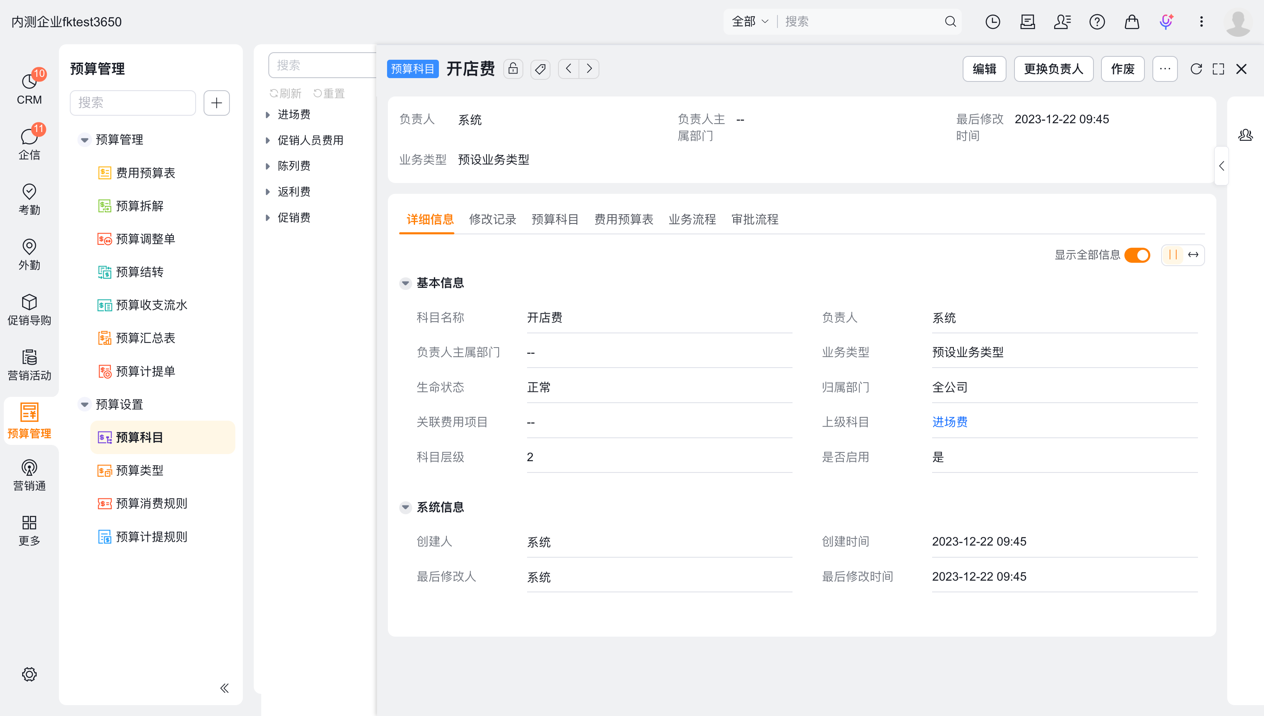Viewport: 1264px width, 716px height.
Task: Click the plus button beside search
Action: 217,103
